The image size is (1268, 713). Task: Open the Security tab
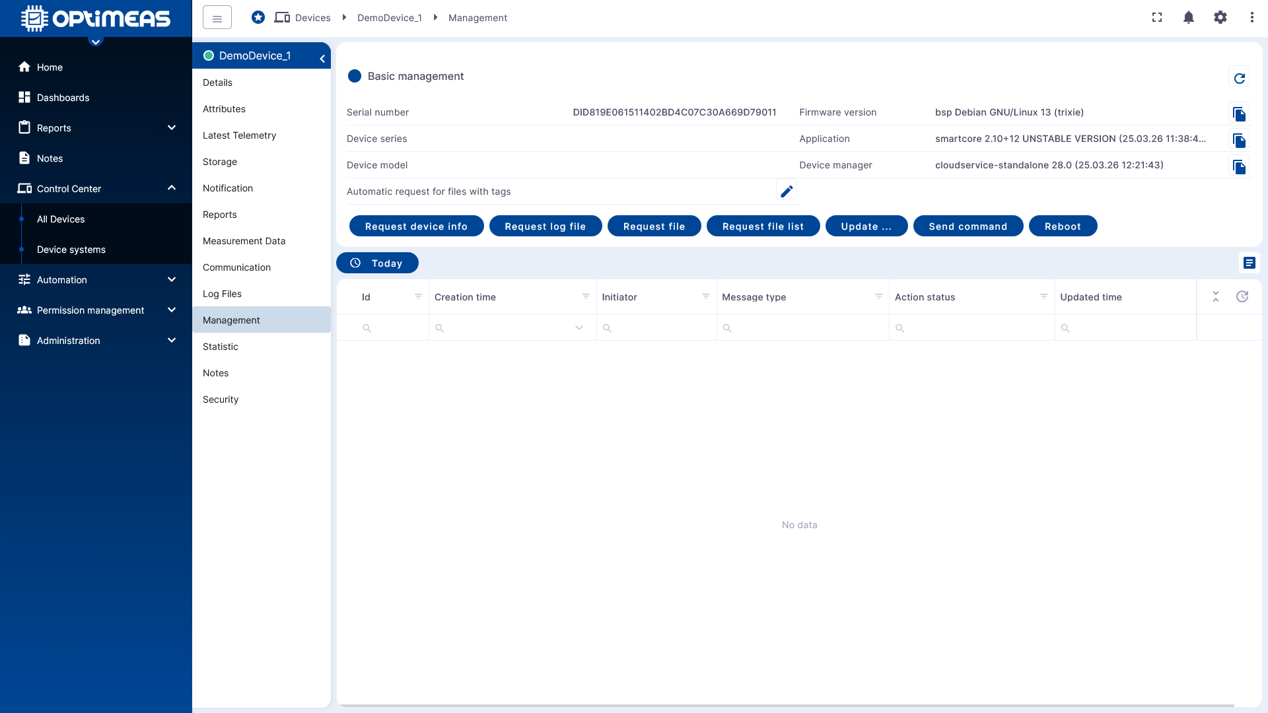coord(262,399)
